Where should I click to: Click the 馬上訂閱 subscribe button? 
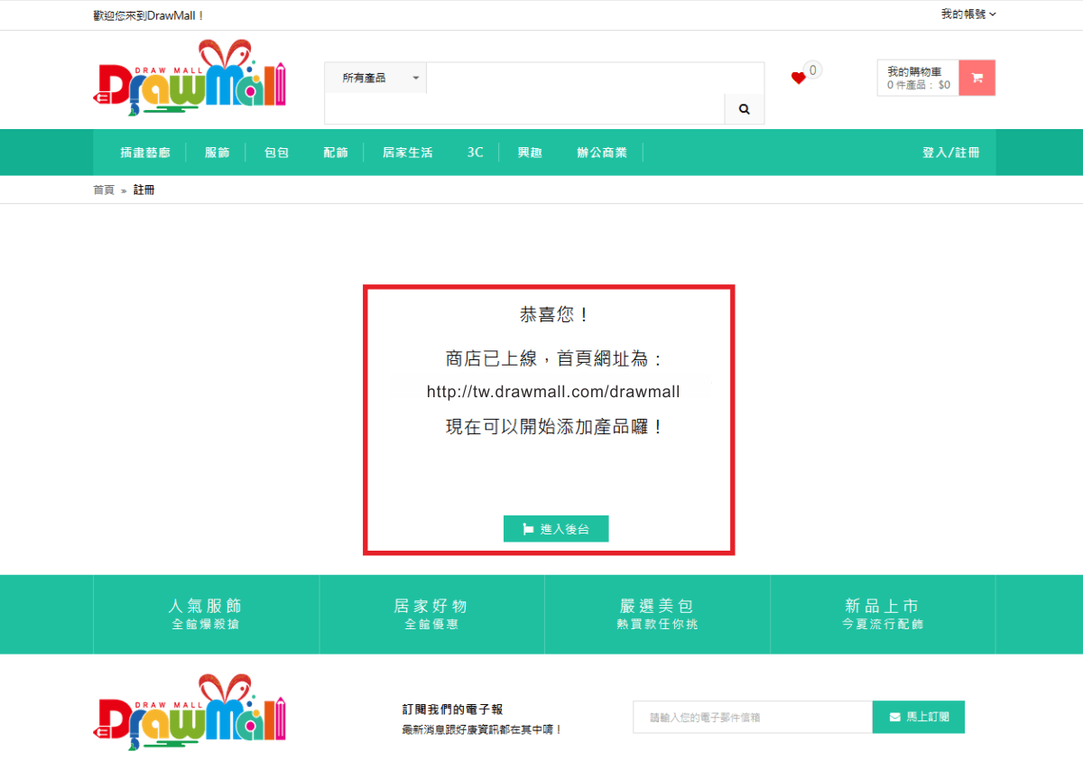919,717
